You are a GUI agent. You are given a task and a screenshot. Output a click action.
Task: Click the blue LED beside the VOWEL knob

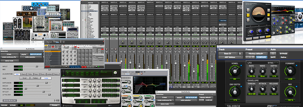pos(241,66)
